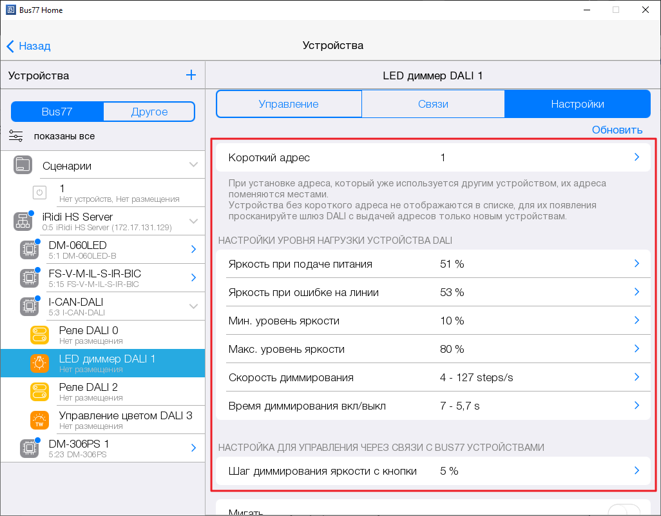Collapse the iRidi HS Server tree
The height and width of the screenshot is (516, 661).
click(x=193, y=221)
